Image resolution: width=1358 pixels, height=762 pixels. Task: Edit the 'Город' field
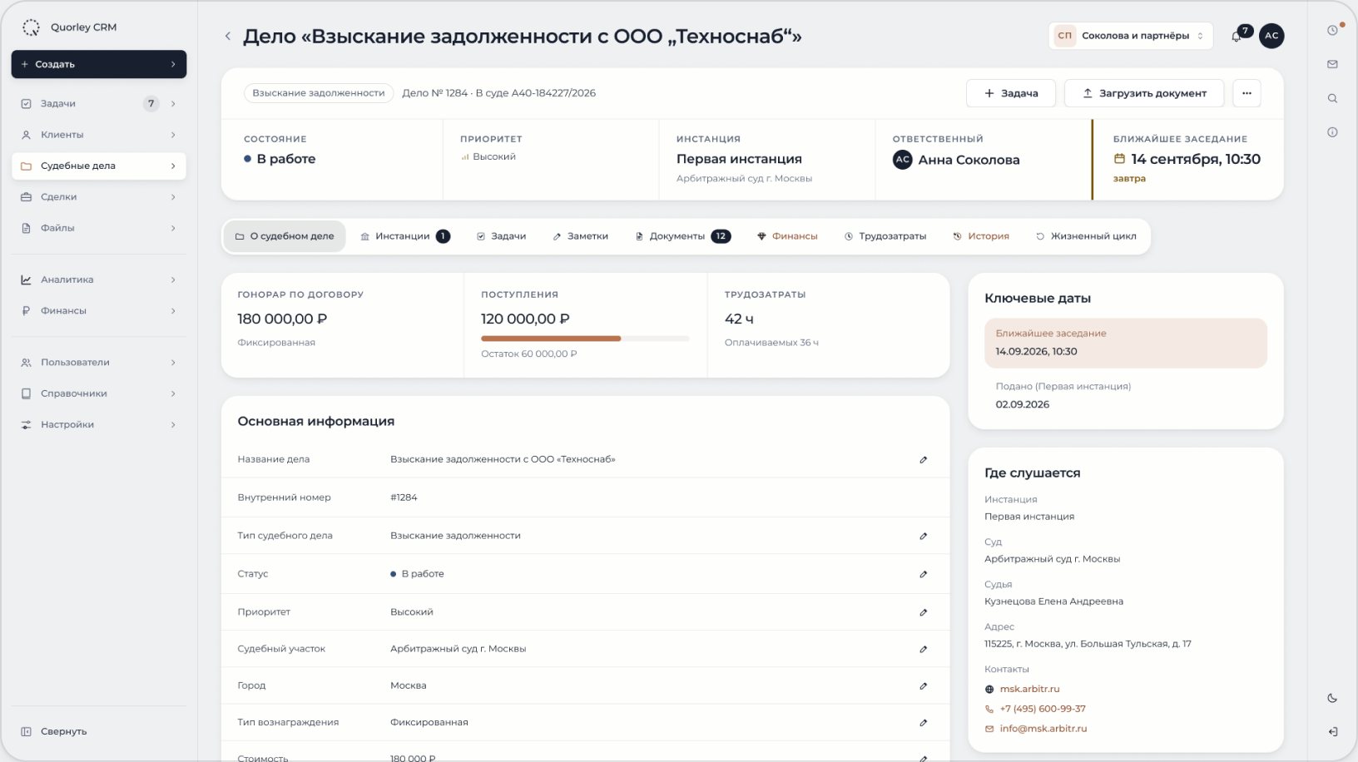(x=923, y=685)
